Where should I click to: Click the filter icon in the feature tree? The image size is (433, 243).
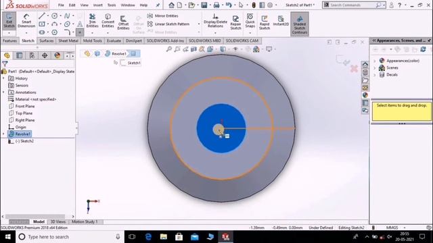5,64
